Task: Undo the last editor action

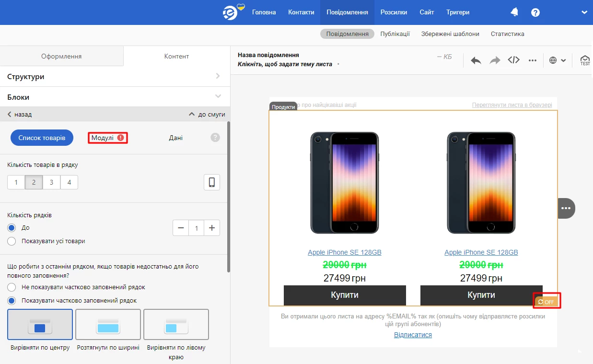Action: (476, 60)
